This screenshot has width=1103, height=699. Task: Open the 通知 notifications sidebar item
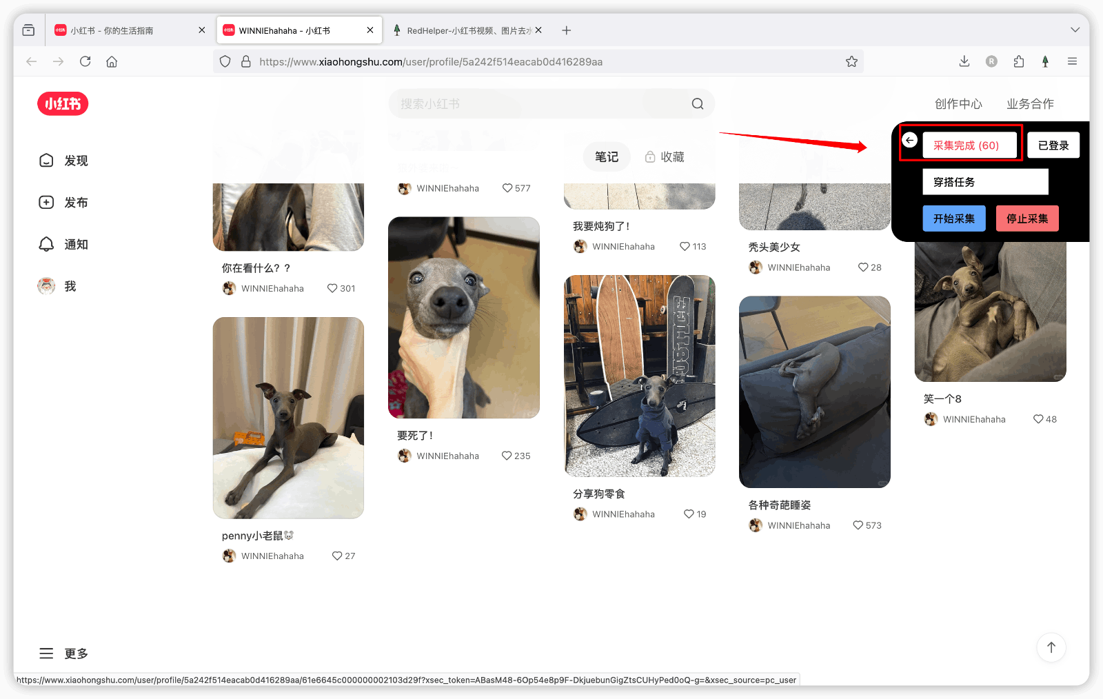click(63, 245)
